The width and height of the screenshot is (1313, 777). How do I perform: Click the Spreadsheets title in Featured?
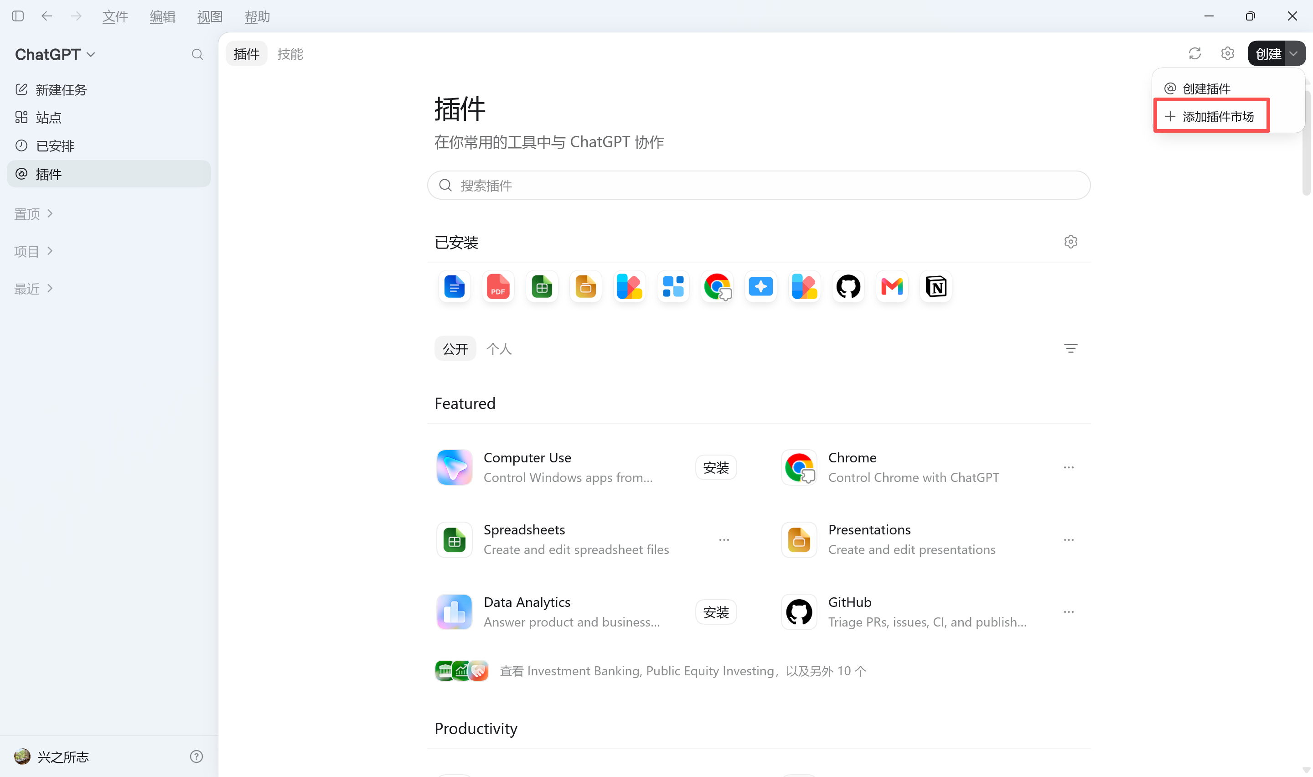pos(524,529)
